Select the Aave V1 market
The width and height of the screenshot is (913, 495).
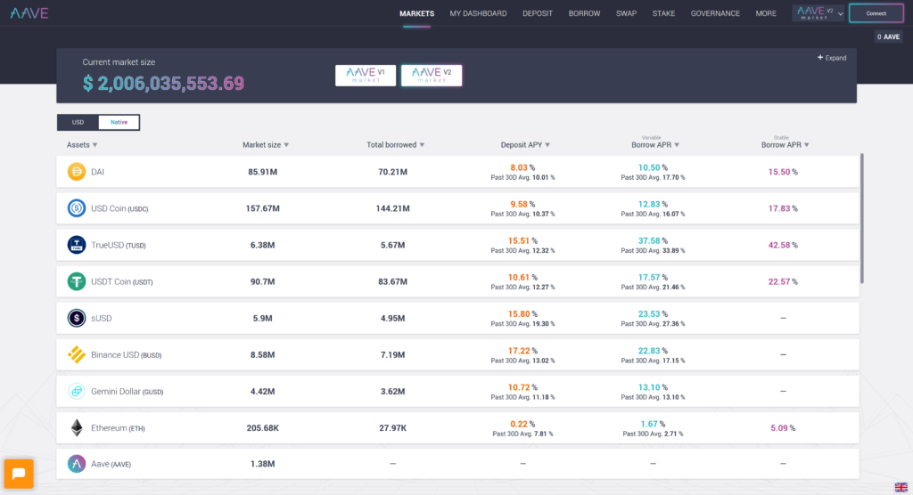point(366,75)
